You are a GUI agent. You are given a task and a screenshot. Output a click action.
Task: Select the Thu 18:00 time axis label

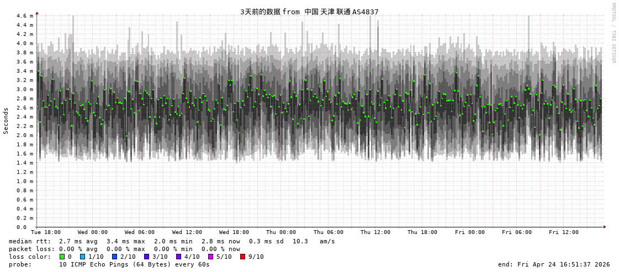[422, 232]
